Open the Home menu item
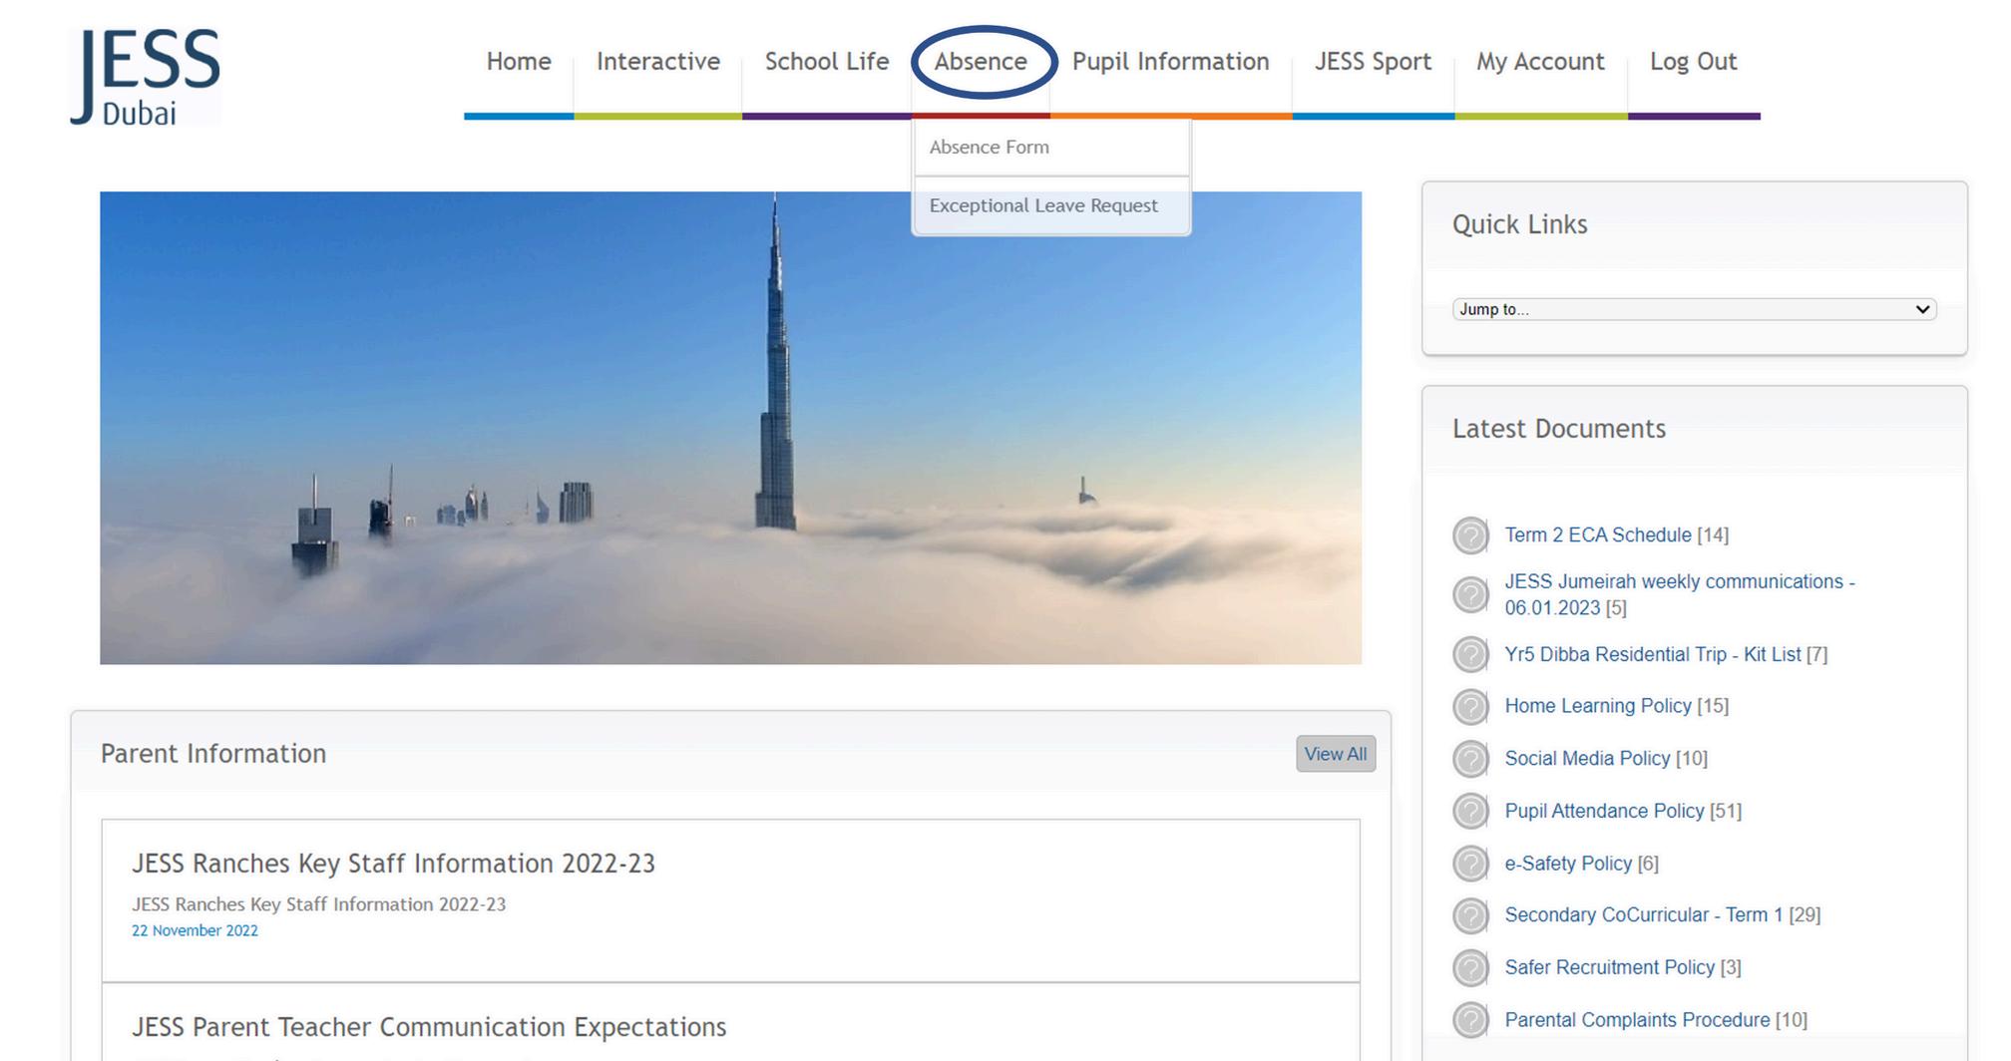The width and height of the screenshot is (2011, 1061). (x=519, y=62)
